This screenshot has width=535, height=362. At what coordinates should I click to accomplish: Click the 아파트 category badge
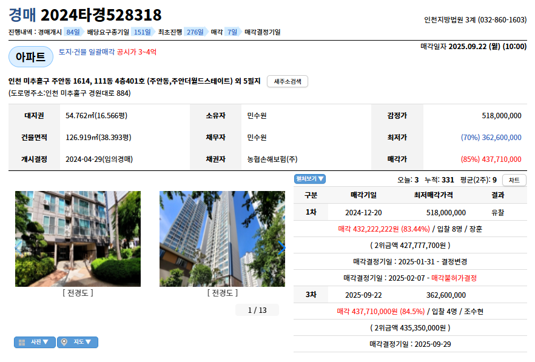click(31, 56)
